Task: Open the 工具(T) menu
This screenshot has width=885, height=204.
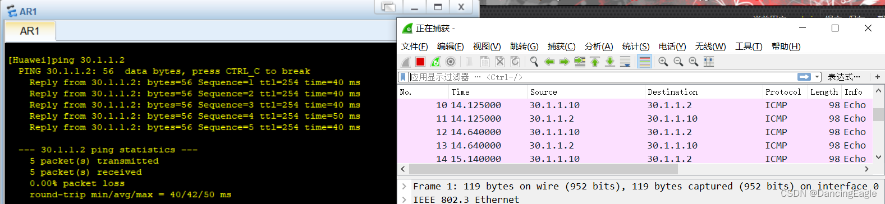Action: (749, 47)
